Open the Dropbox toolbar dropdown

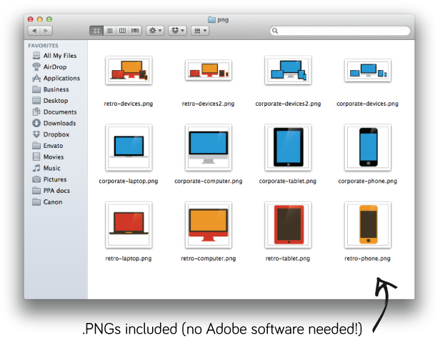178,31
